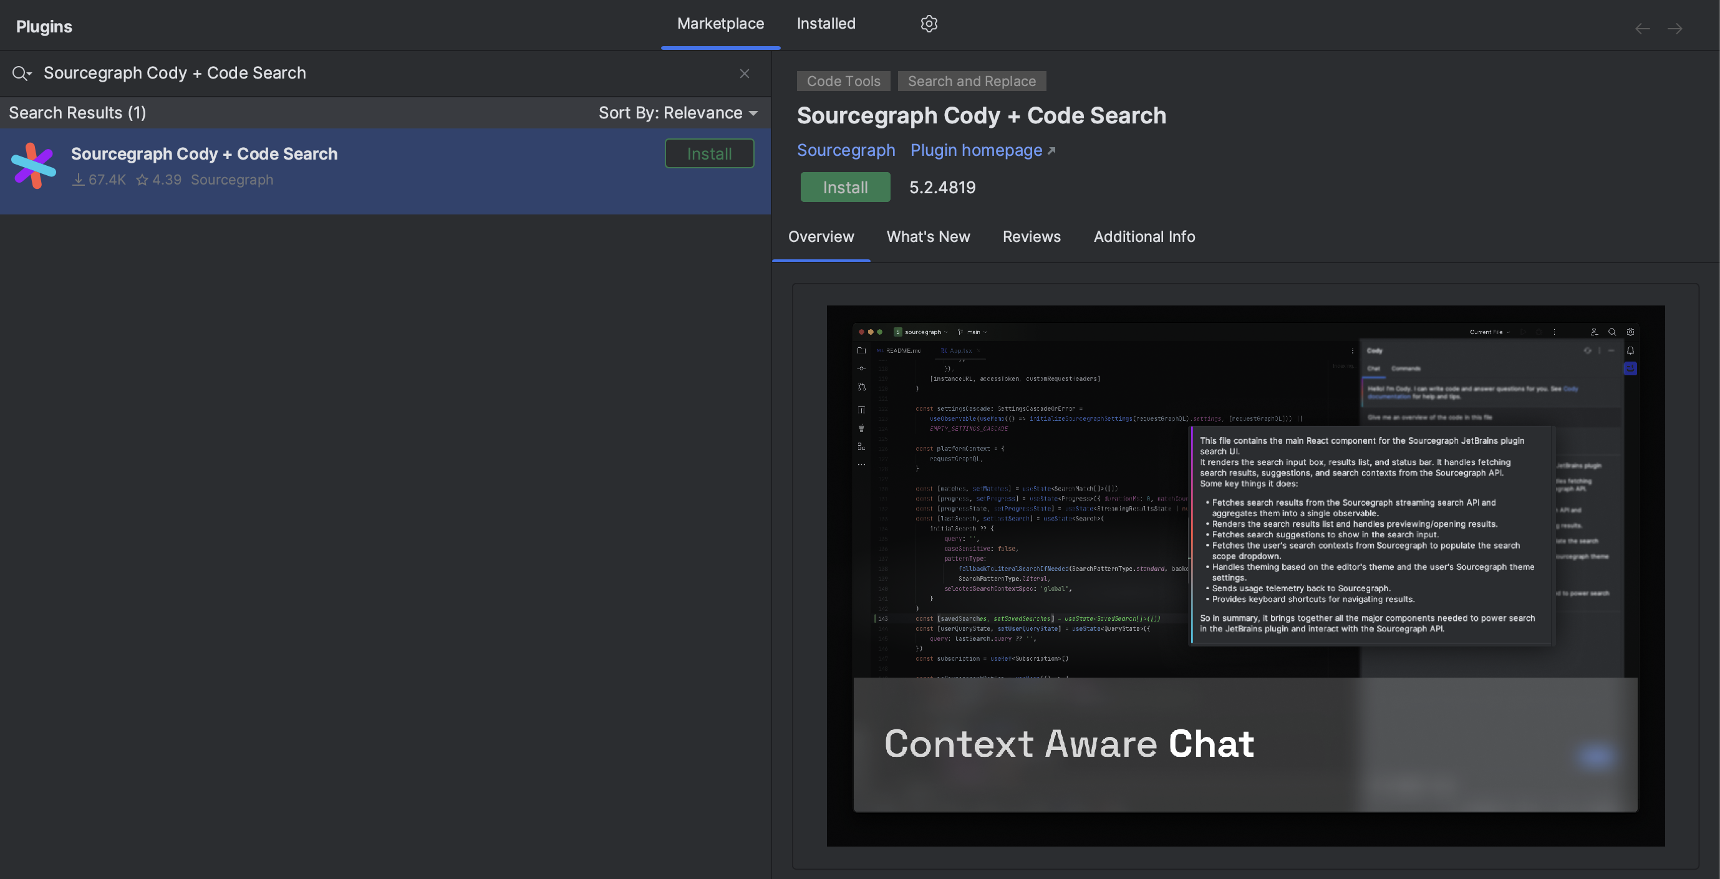The image size is (1720, 879).
Task: Click the 5.2.4819 version number
Action: 942,188
